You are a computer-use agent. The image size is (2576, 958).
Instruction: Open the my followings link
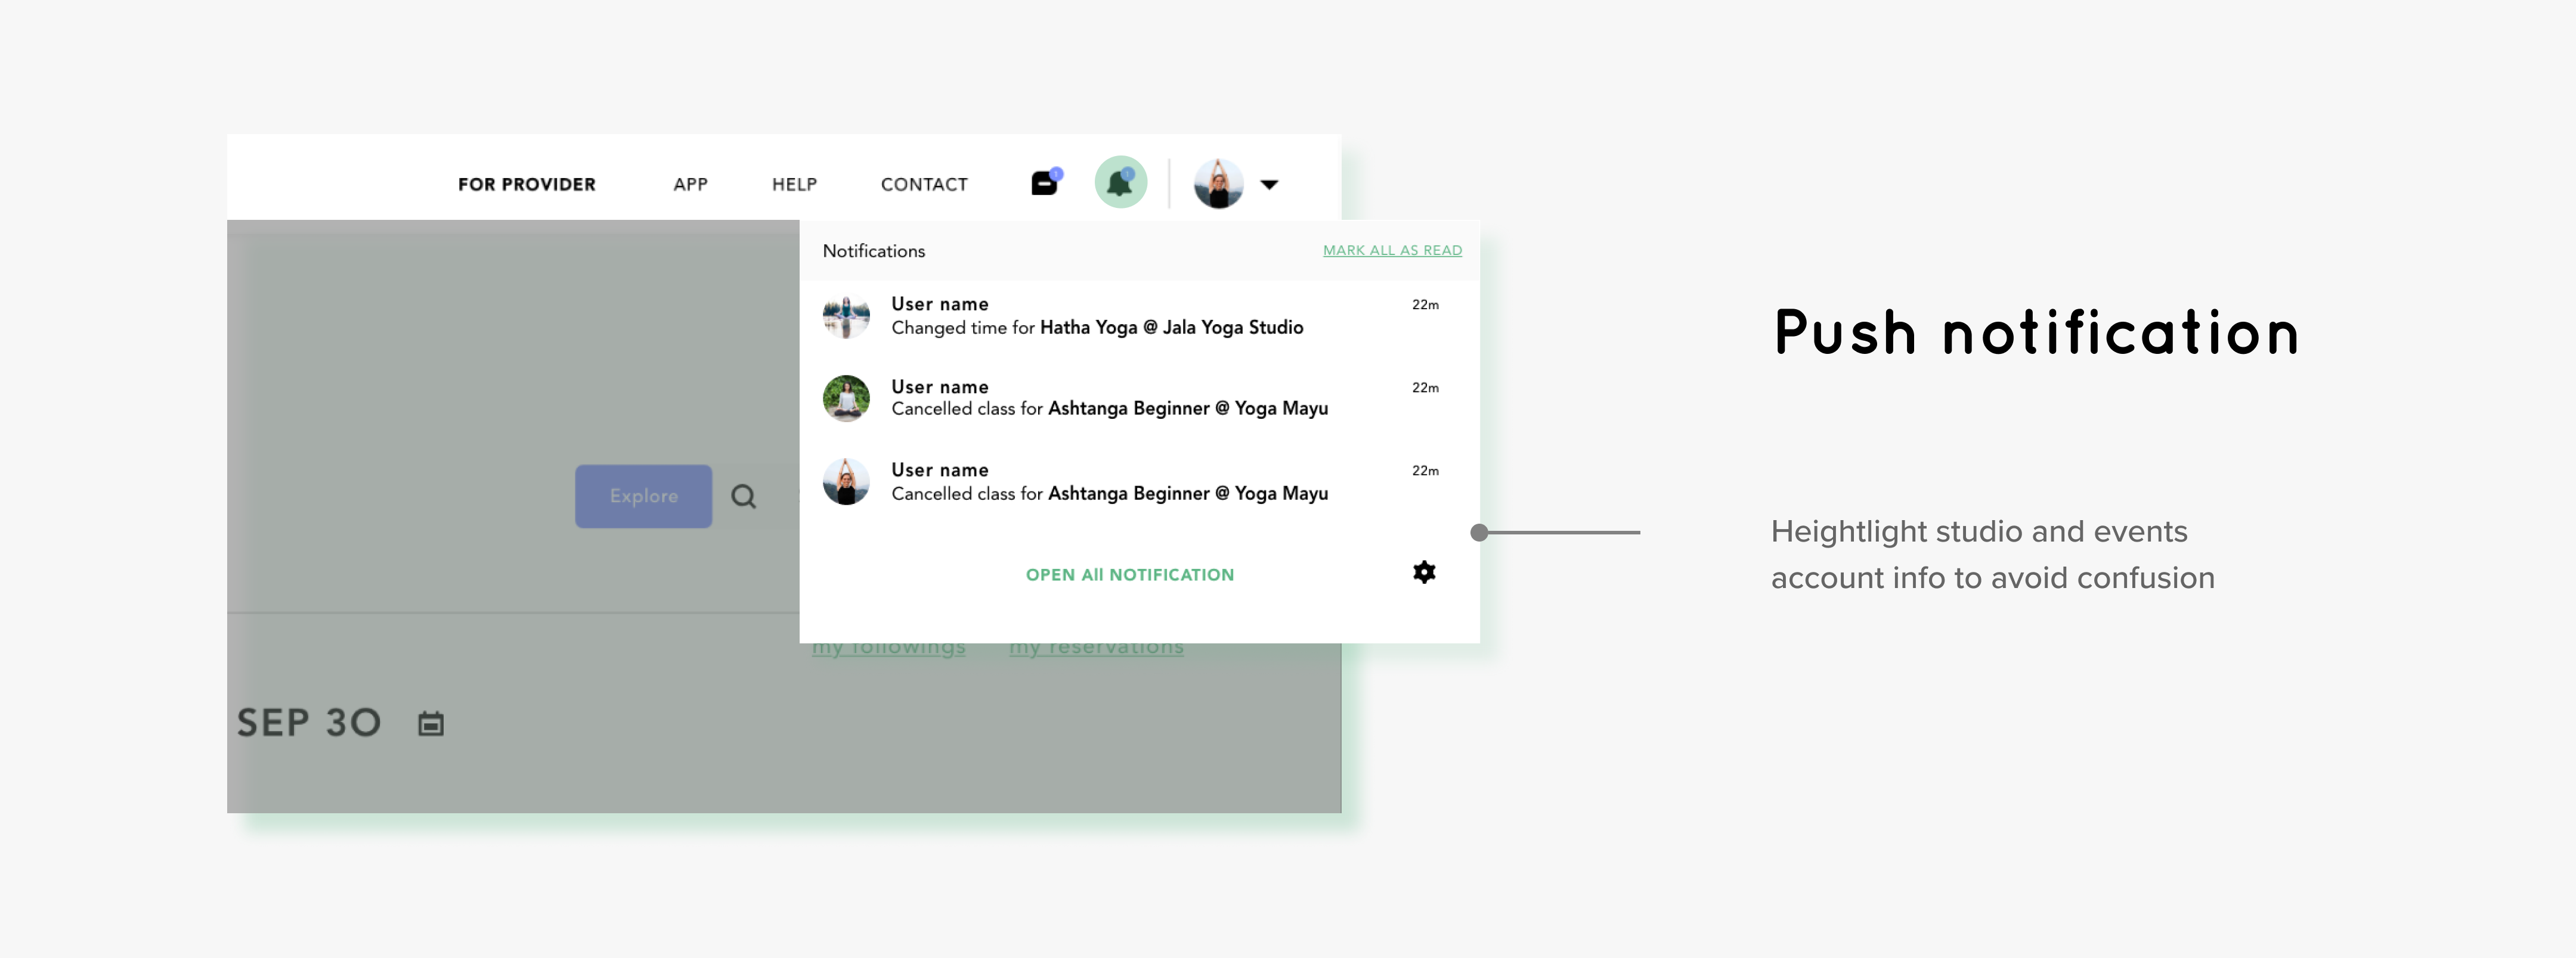point(889,648)
